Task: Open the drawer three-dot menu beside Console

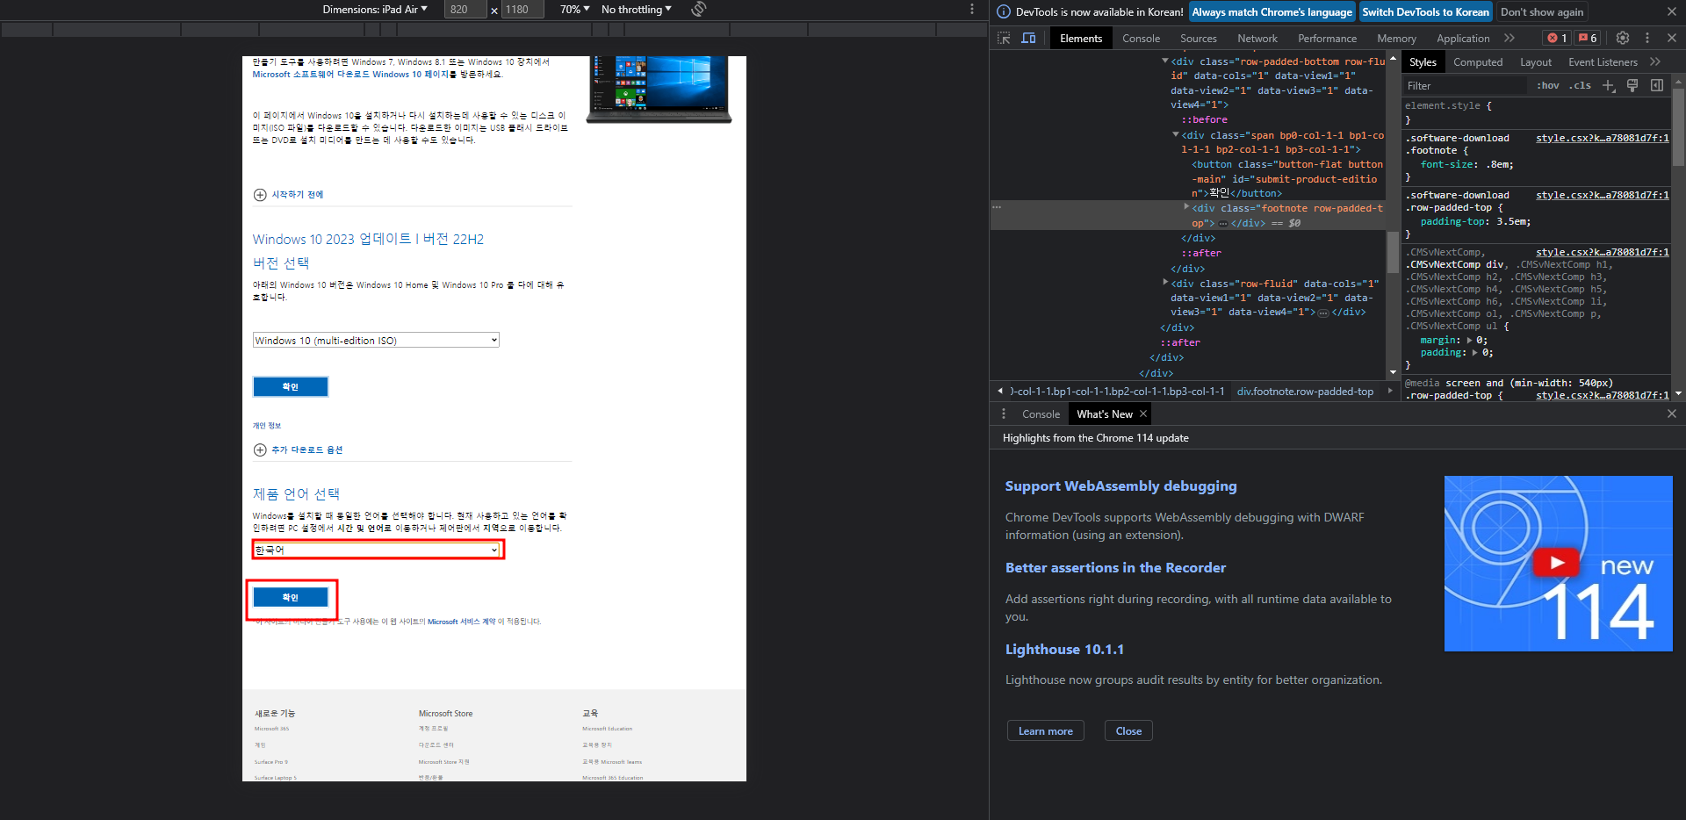Action: click(x=1004, y=414)
